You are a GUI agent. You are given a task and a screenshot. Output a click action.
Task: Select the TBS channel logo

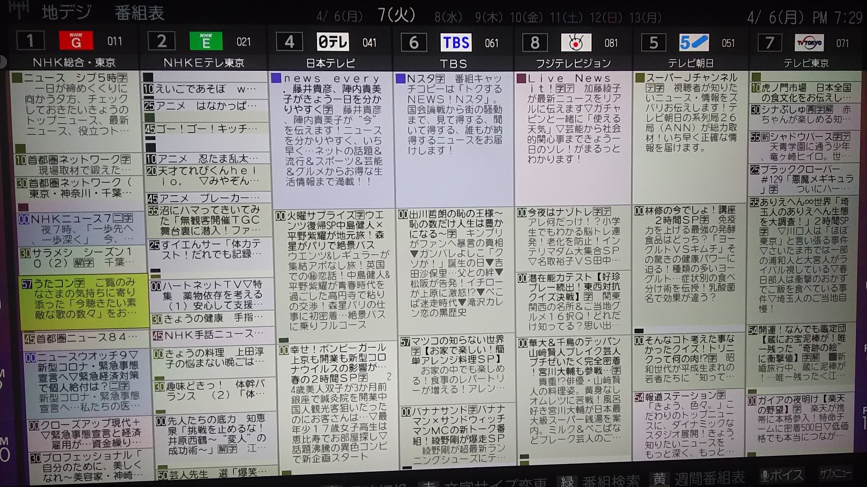click(456, 42)
